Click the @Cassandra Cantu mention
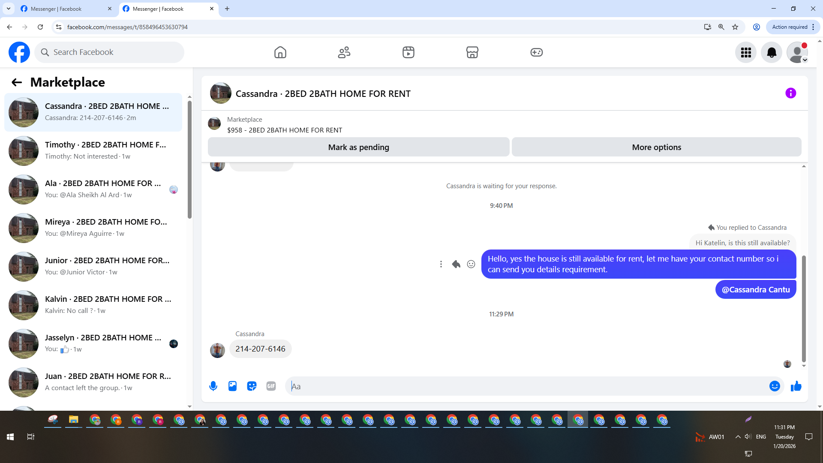Viewport: 823px width, 463px height. pos(756,289)
